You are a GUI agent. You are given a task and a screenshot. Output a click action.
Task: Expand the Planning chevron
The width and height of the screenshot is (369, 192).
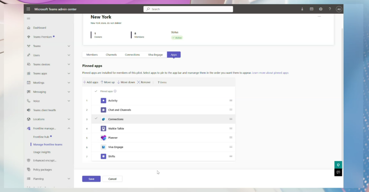coord(69,179)
